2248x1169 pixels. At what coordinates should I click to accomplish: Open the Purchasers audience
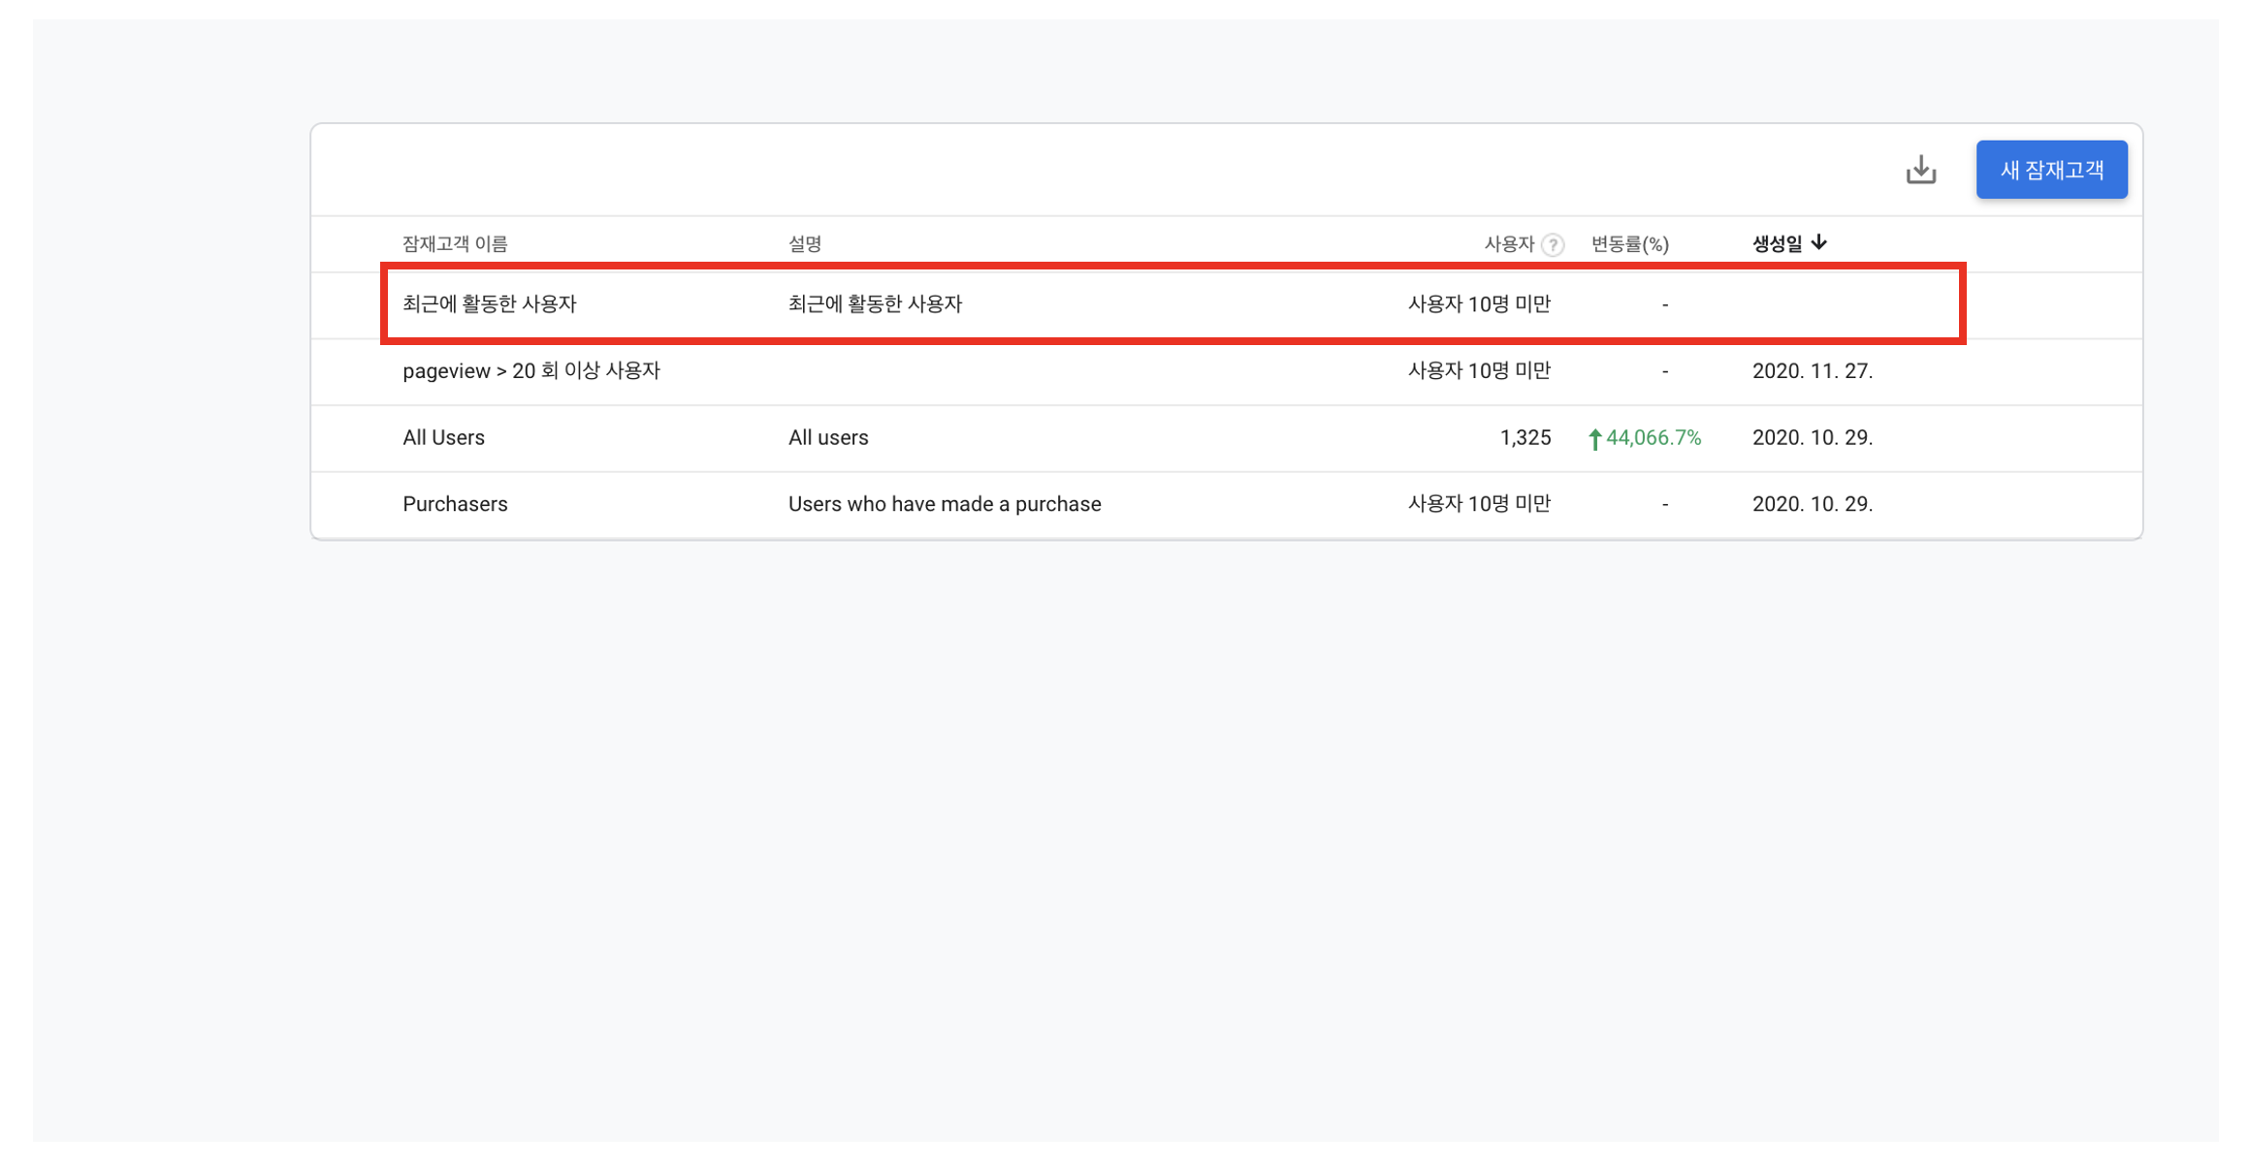pyautogui.click(x=455, y=504)
